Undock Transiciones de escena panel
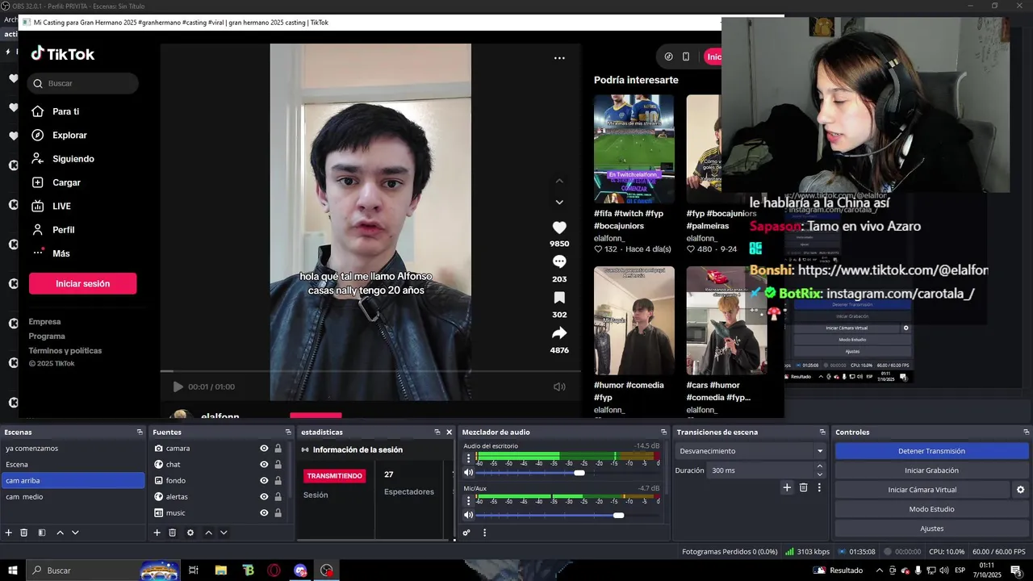 822,433
